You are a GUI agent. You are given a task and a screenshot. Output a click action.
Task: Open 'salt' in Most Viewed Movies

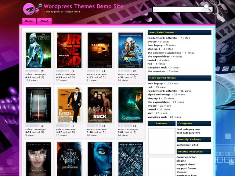pos(150,113)
